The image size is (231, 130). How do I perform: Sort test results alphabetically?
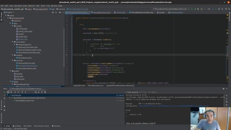pos(15,92)
